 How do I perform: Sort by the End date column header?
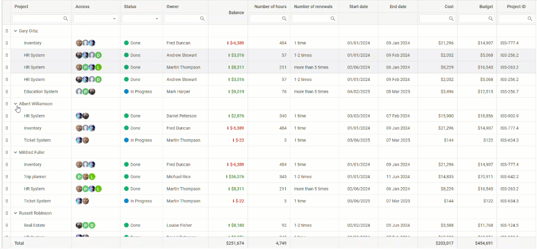click(x=398, y=7)
